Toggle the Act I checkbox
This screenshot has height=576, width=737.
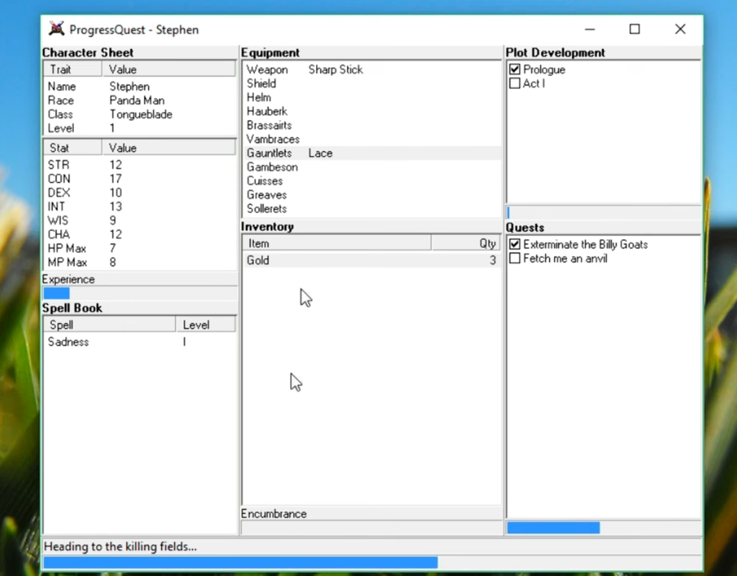click(x=515, y=83)
